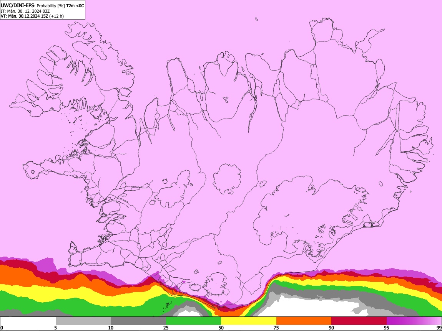Viewport: 442px width, 331px height.
Task: Click the light gray 5–10% legend band
Action: 83,321
